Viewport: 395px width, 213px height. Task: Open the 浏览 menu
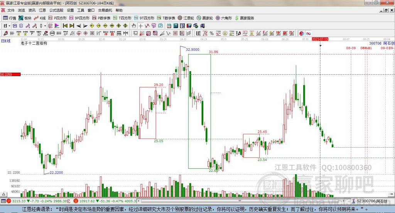22,10
